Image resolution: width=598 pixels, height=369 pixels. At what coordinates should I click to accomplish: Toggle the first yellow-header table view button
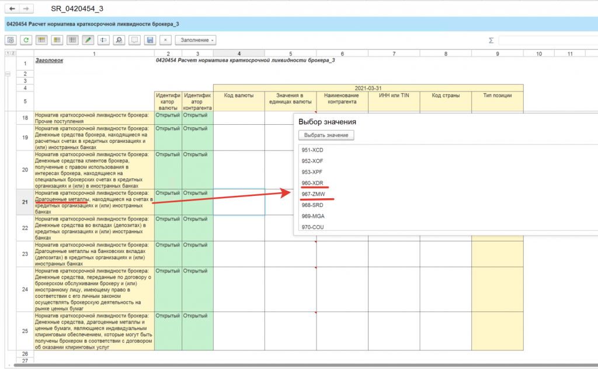pyautogui.click(x=41, y=40)
